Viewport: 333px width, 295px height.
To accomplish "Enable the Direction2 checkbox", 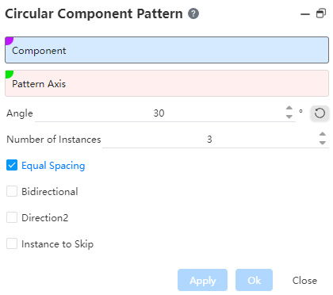I will pyautogui.click(x=12, y=217).
